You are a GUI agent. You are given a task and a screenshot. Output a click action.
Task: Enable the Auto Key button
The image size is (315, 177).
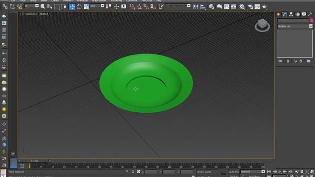[x=234, y=172]
